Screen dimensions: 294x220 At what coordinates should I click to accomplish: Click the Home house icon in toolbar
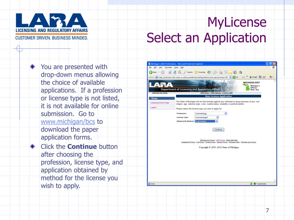tap(180, 72)
